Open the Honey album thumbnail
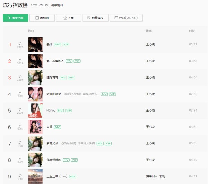The width and height of the screenshot is (208, 184). 35,111
